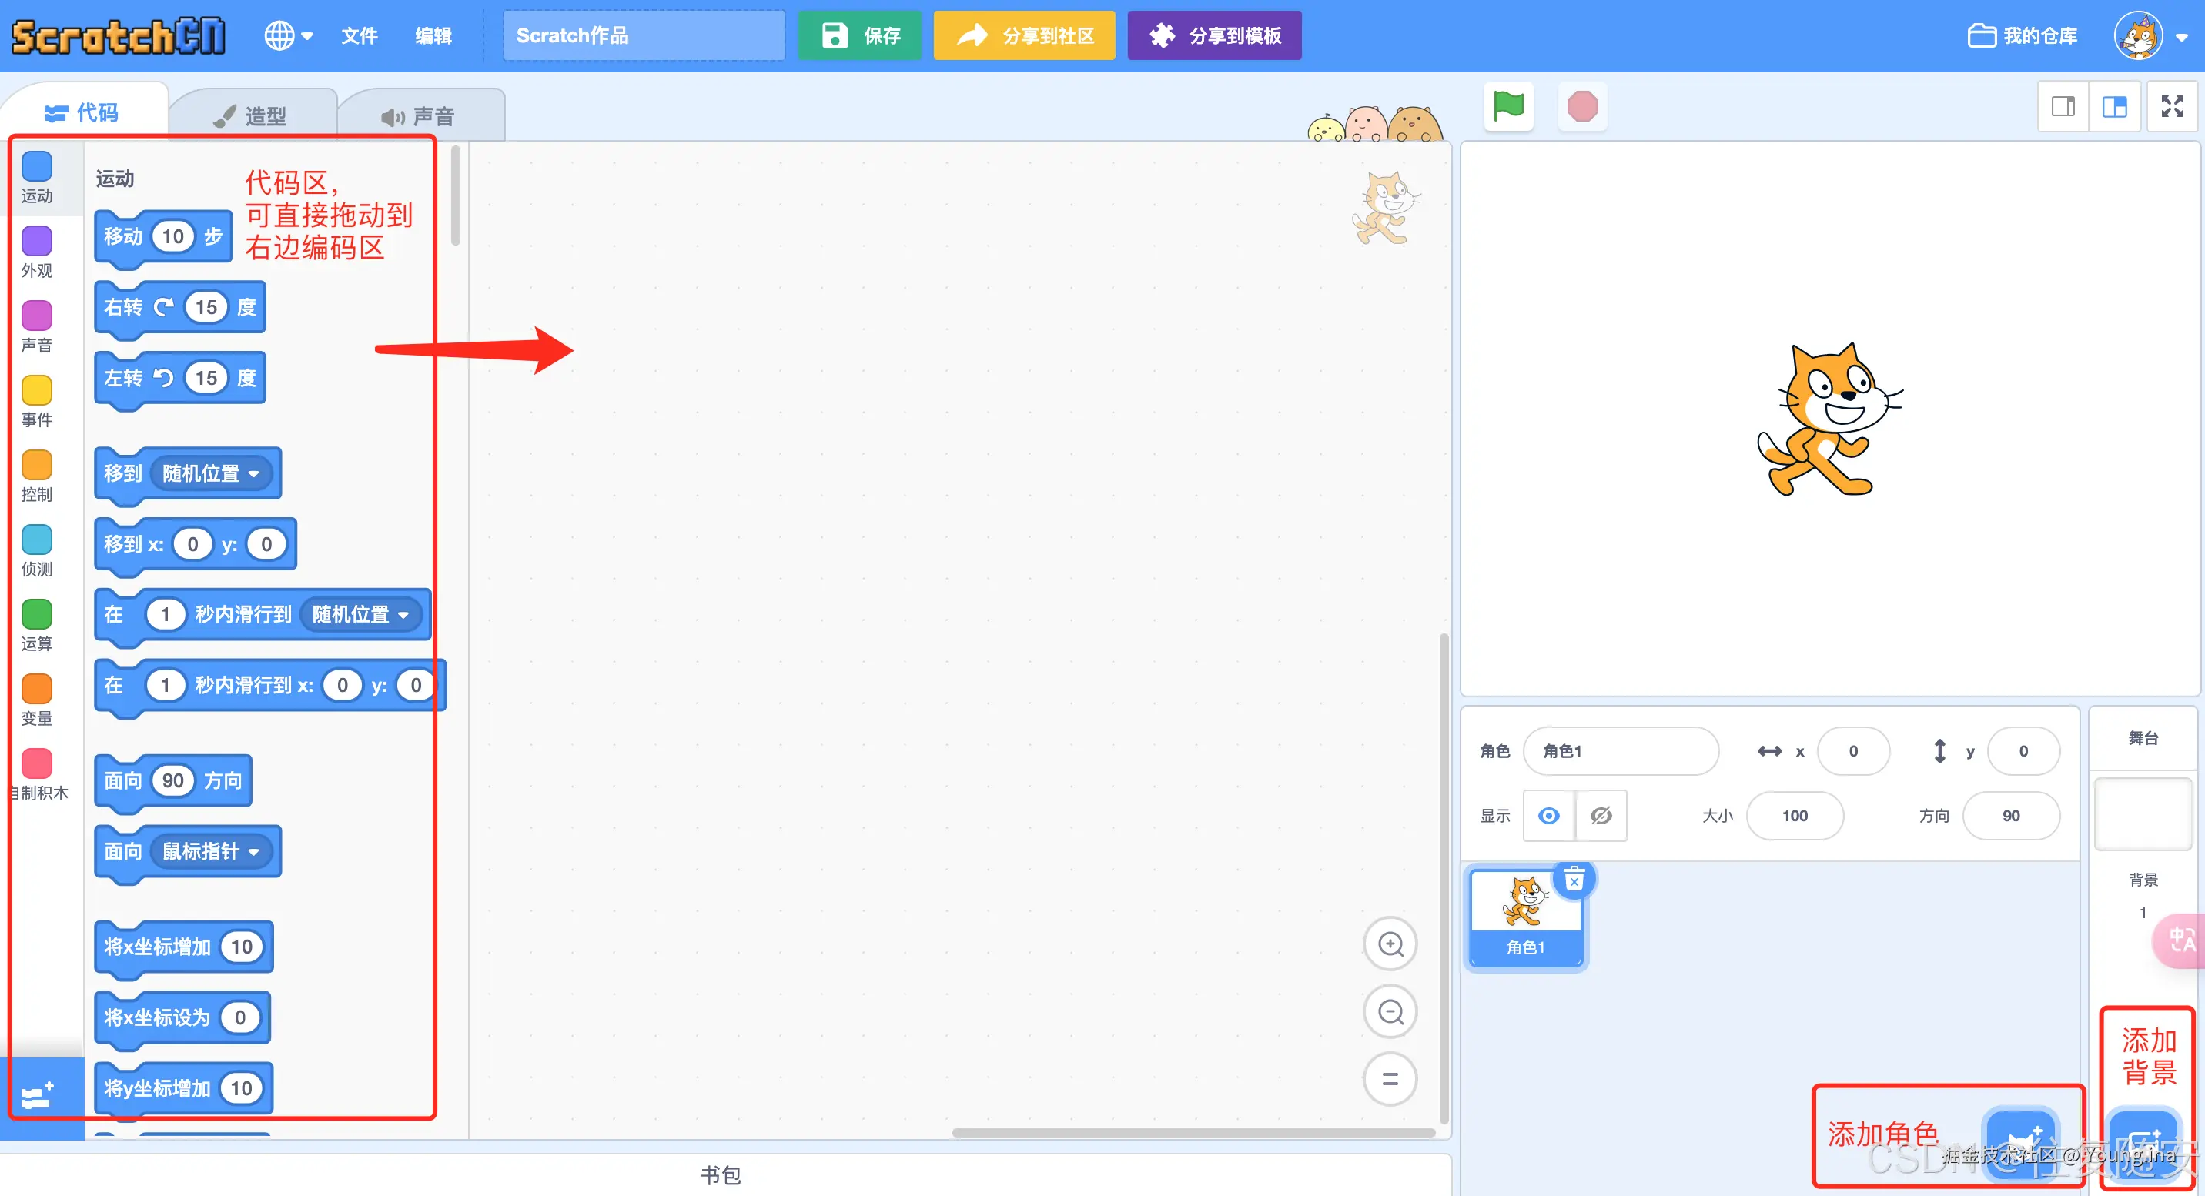Viewport: 2205px width, 1196px height.
Task: Delete sprite 角色1 with trash icon
Action: click(1573, 880)
